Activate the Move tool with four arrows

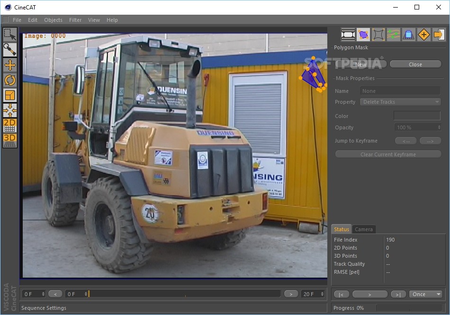[10, 65]
